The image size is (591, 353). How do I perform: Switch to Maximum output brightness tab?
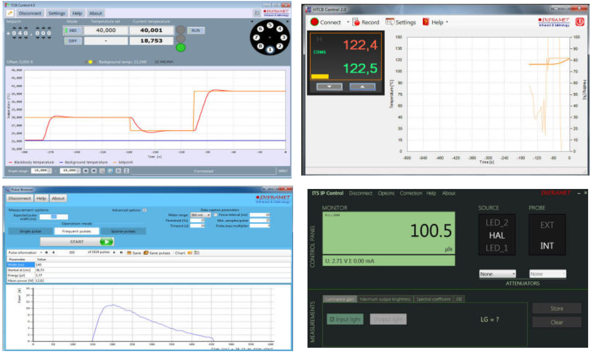[386, 299]
